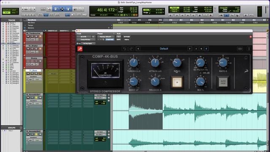
Task: Adjust the ATTACK-mS knob
Action: 155,63
